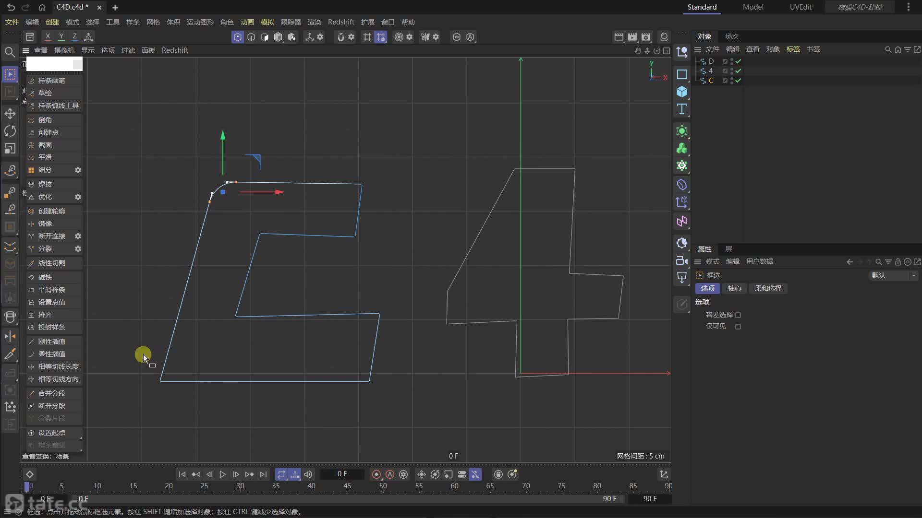Click the current frame field 0 F

[x=342, y=474]
